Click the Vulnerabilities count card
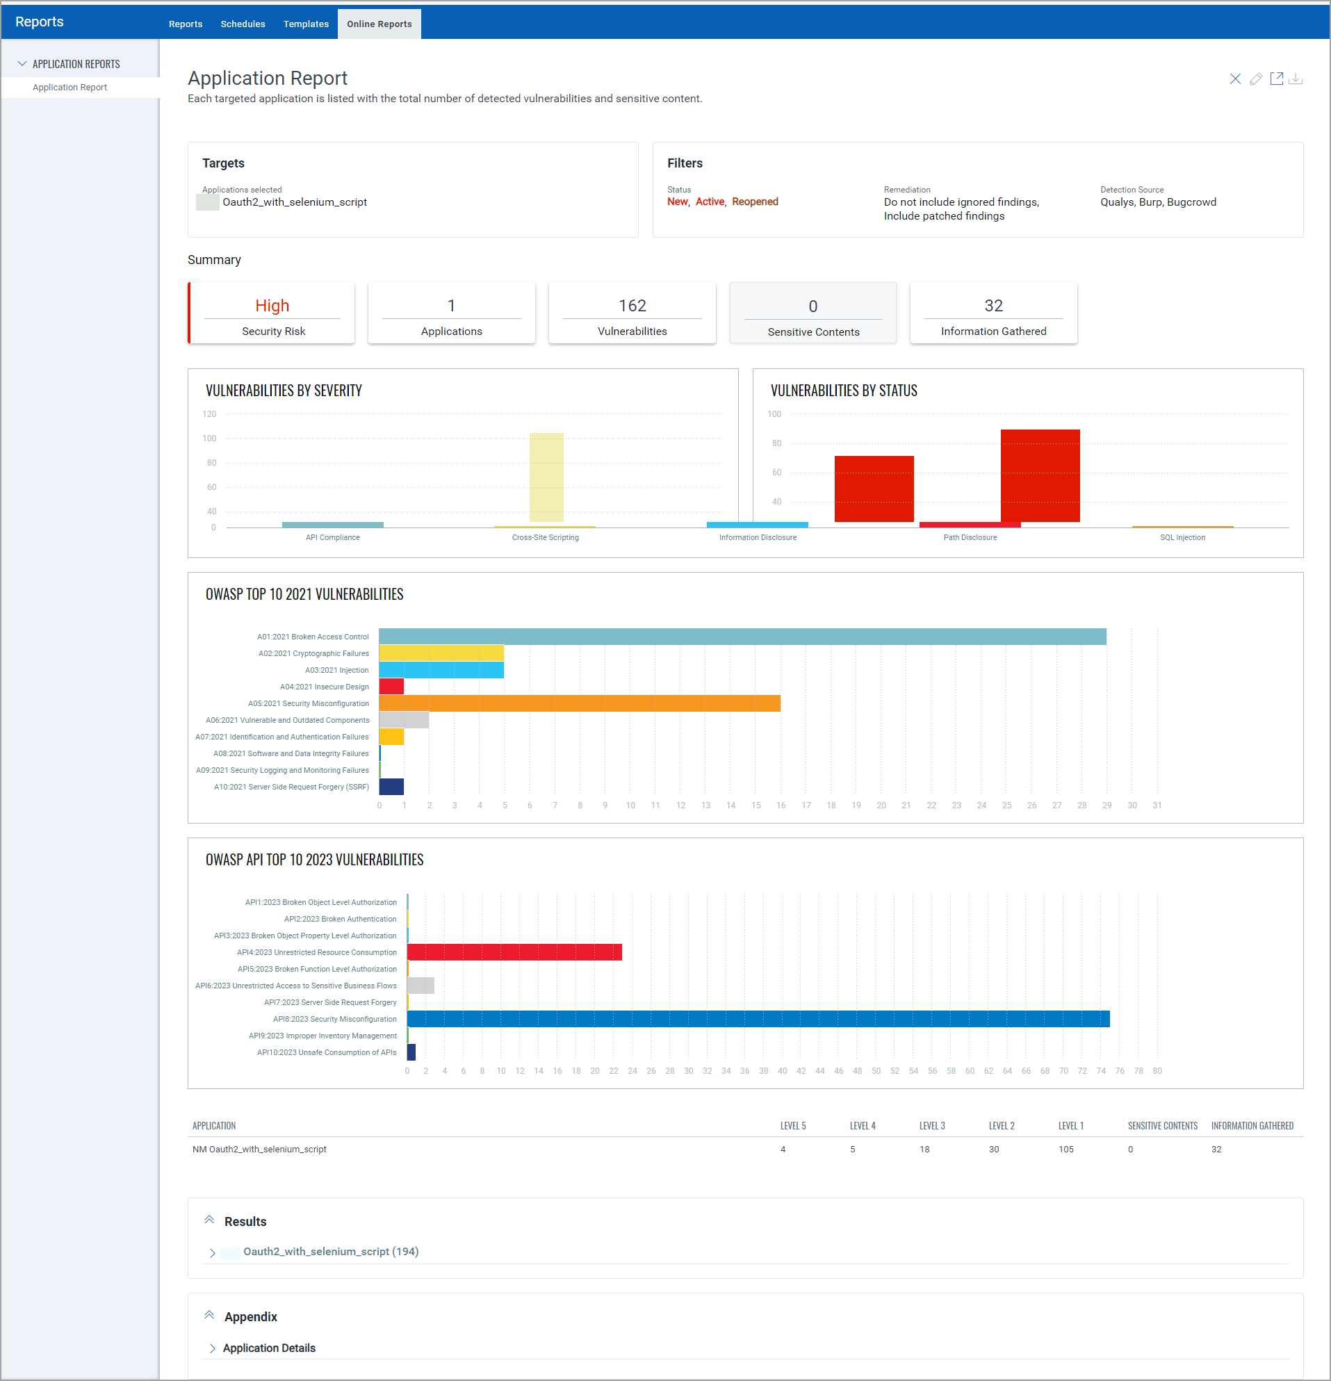 (632, 313)
